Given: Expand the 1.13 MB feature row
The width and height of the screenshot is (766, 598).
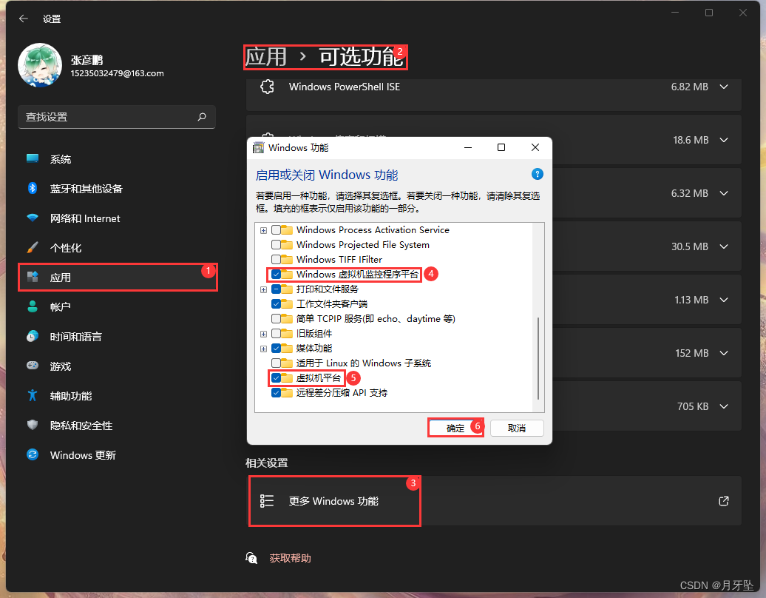Looking at the screenshot, I should point(724,300).
